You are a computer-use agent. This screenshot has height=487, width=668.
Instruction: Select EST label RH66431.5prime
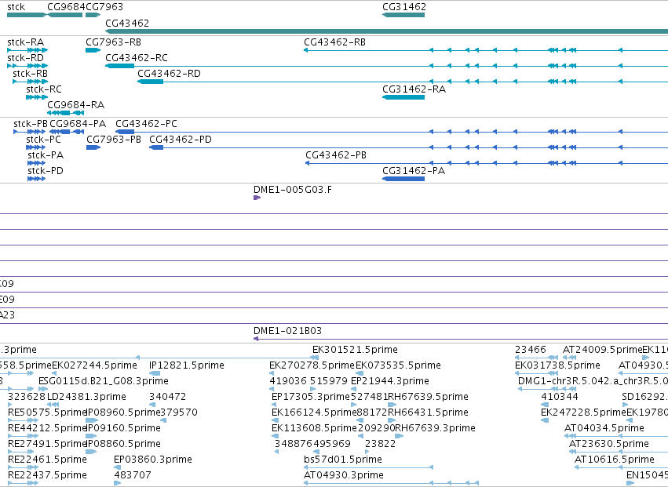[x=428, y=412]
